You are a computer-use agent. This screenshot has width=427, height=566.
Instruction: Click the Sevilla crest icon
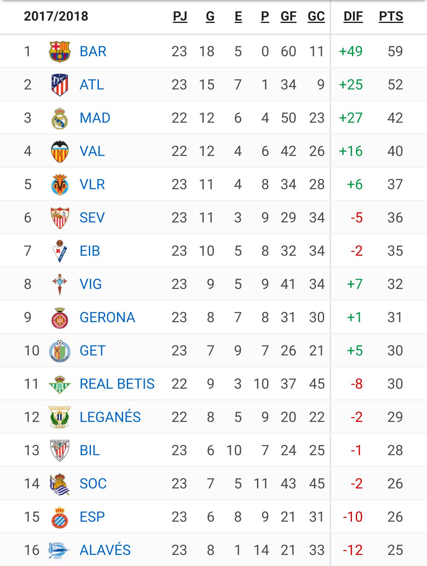click(60, 218)
